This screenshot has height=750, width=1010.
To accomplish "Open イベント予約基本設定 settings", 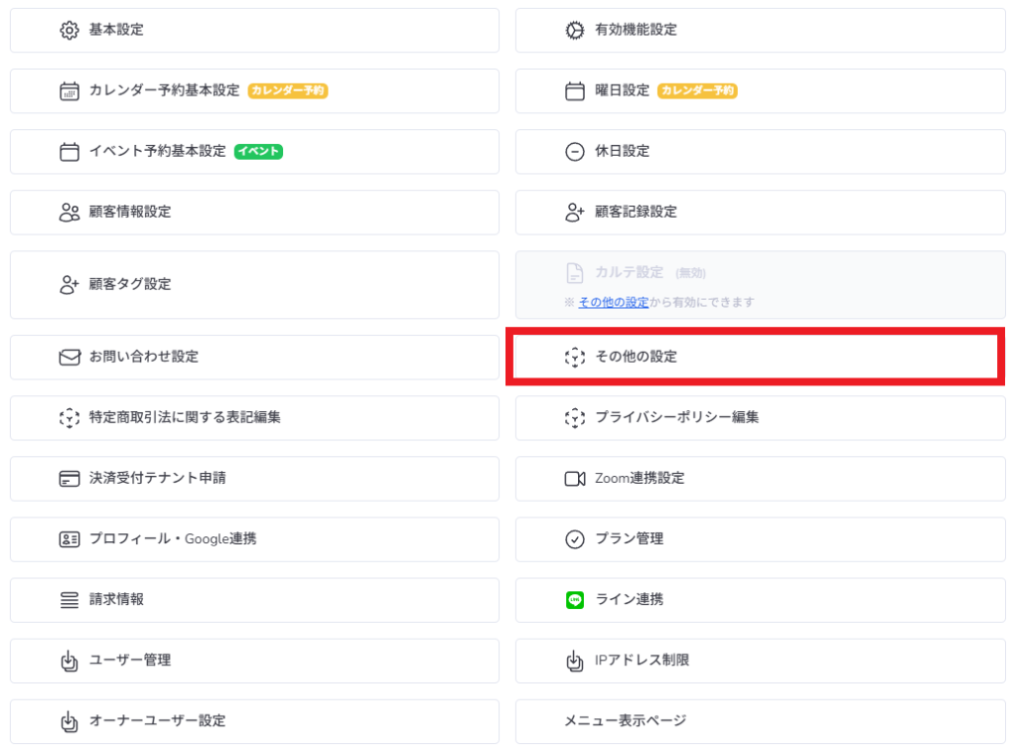I will coord(157,152).
